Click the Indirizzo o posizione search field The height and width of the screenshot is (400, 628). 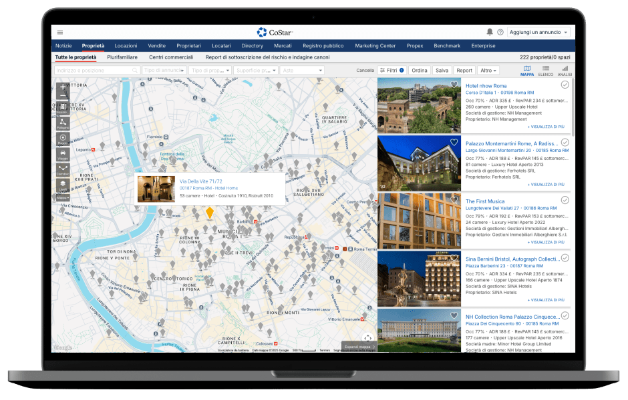[96, 70]
